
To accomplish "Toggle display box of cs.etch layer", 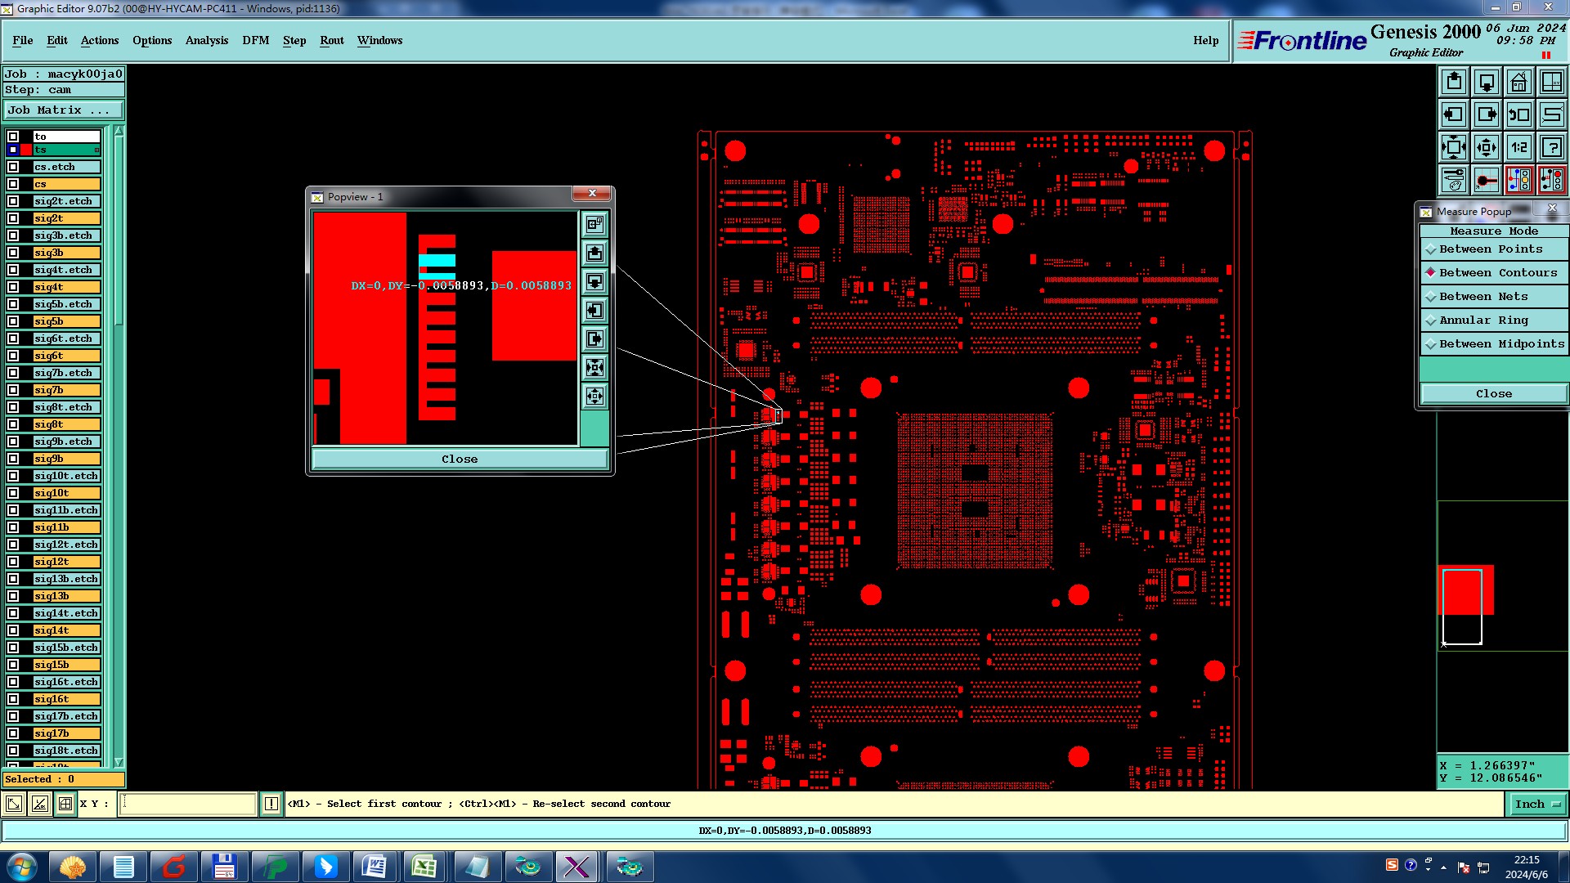I will (13, 167).
